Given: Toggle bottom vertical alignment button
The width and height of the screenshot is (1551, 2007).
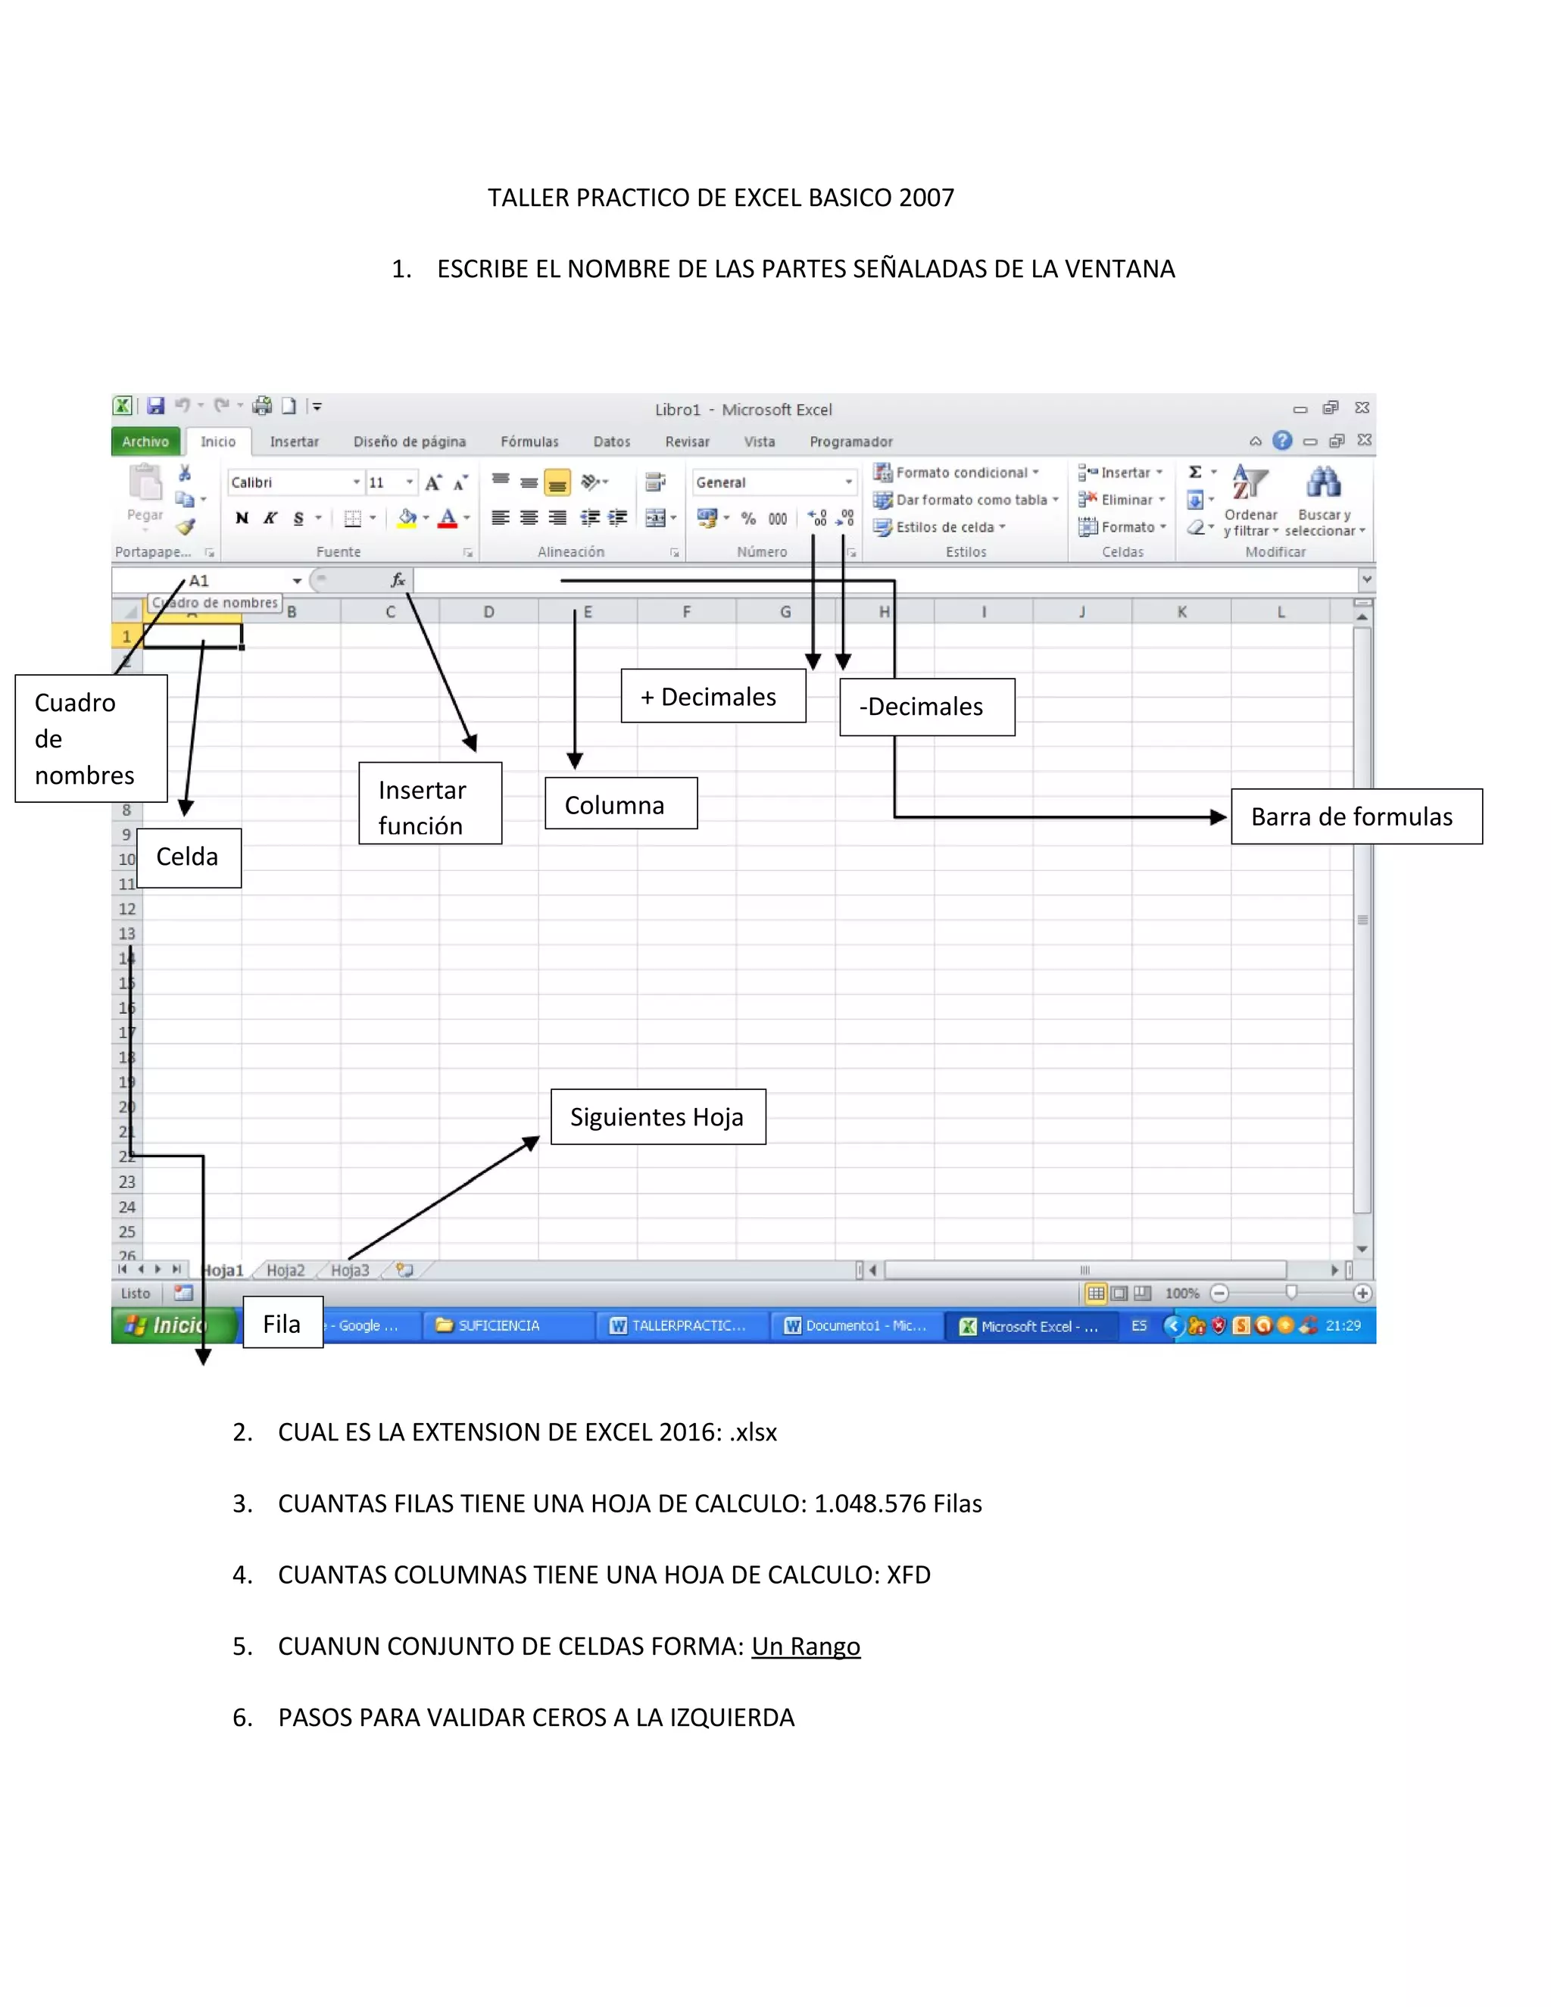Looking at the screenshot, I should [x=557, y=482].
